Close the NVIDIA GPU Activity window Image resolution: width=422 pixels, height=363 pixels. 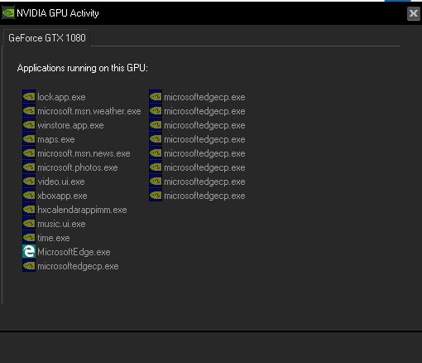click(x=414, y=13)
